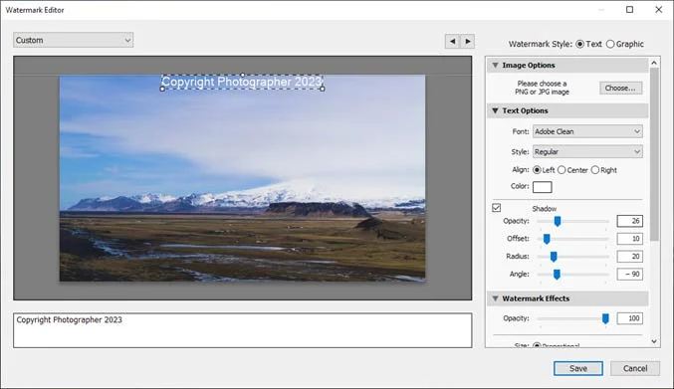Click the Choose... image button

pos(620,88)
